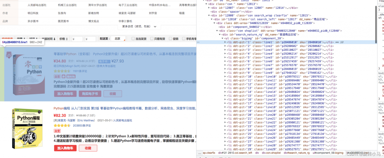Expand li ddt-pit 20 node p28980468
The width and height of the screenshot is (384, 158).
click(x=225, y=115)
